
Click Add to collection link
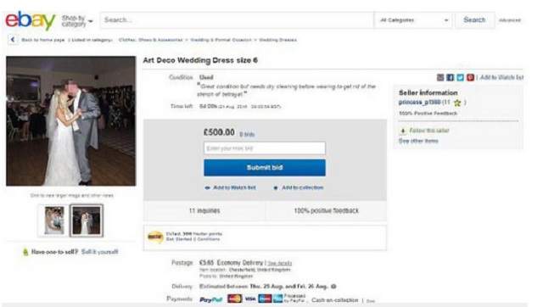tap(302, 187)
